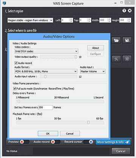Click '2, Select where to save file' heading

coord(21,31)
